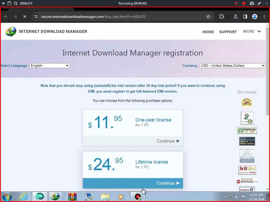Image resolution: width=270 pixels, height=202 pixels.
Task: Open the recorder pencil annotation tool
Action: [259, 3]
